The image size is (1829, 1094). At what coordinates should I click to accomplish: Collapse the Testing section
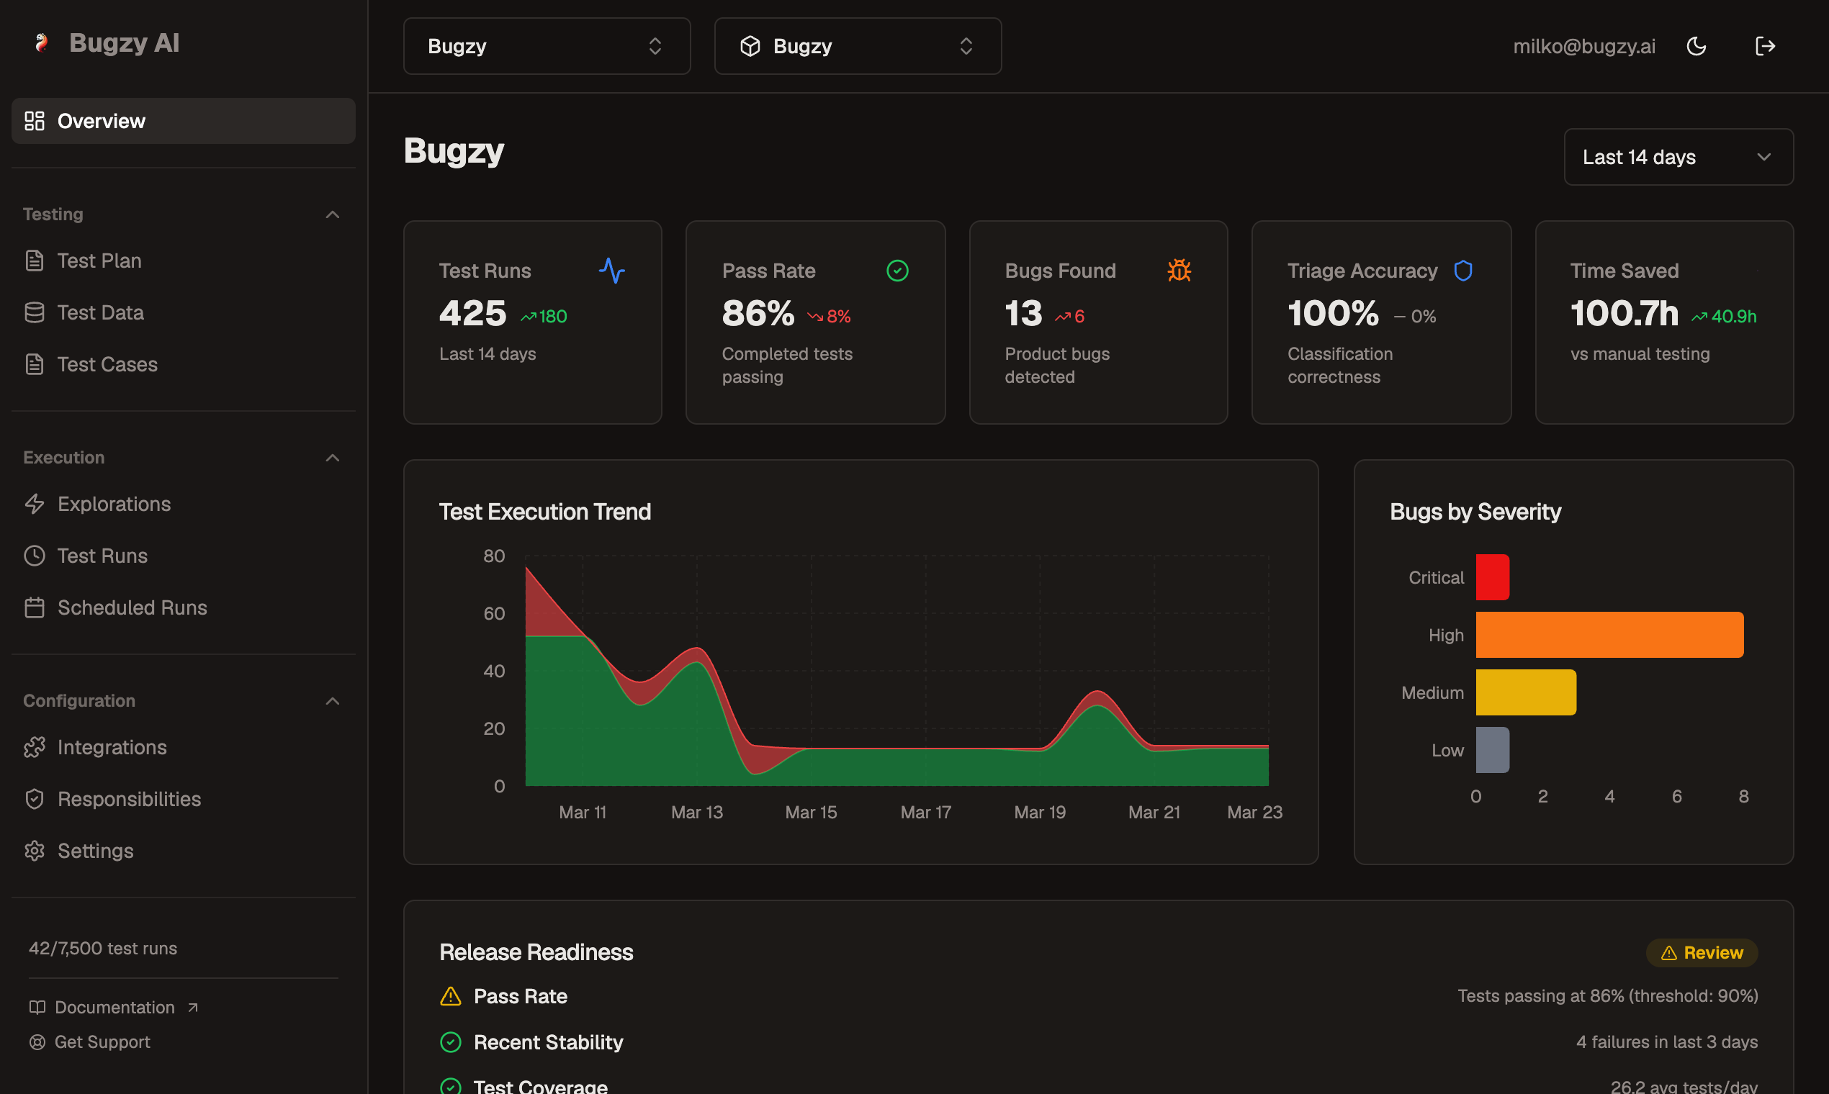(x=332, y=214)
